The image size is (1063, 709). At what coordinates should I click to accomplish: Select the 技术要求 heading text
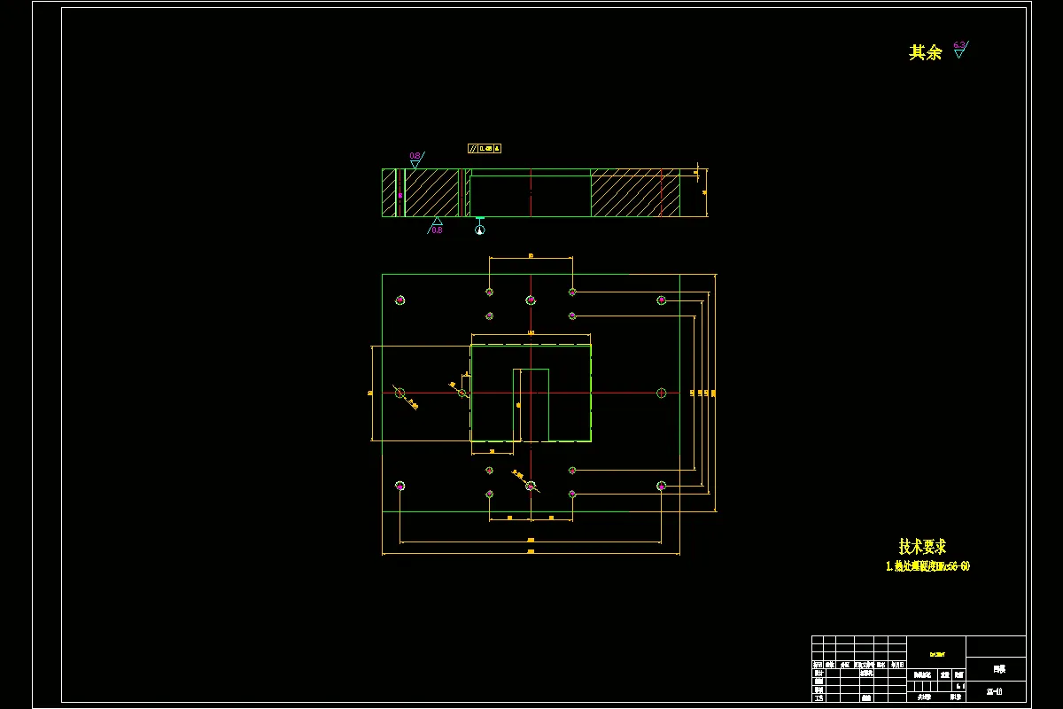[922, 547]
